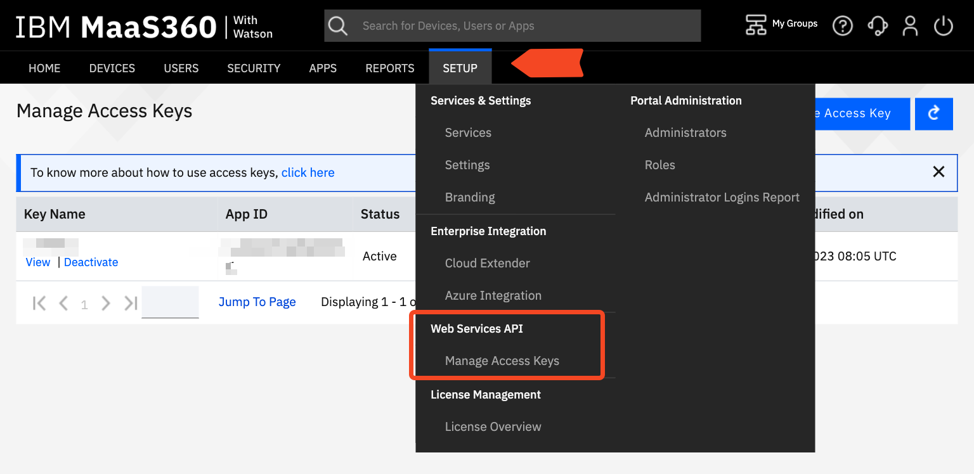
Task: Select Cloud Extender menu item
Action: (488, 263)
